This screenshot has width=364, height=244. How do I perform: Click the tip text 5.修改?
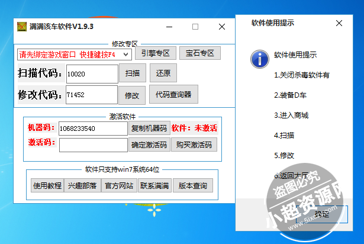click(284, 155)
